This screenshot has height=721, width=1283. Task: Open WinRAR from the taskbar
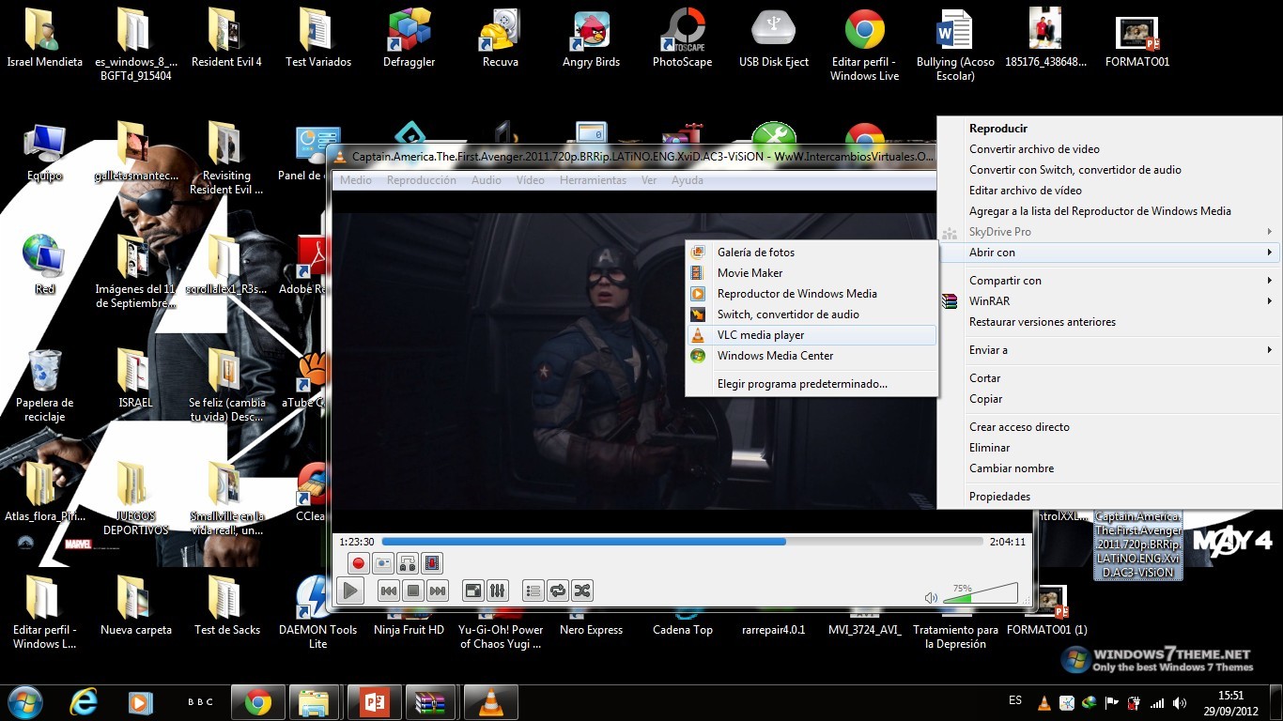click(432, 702)
